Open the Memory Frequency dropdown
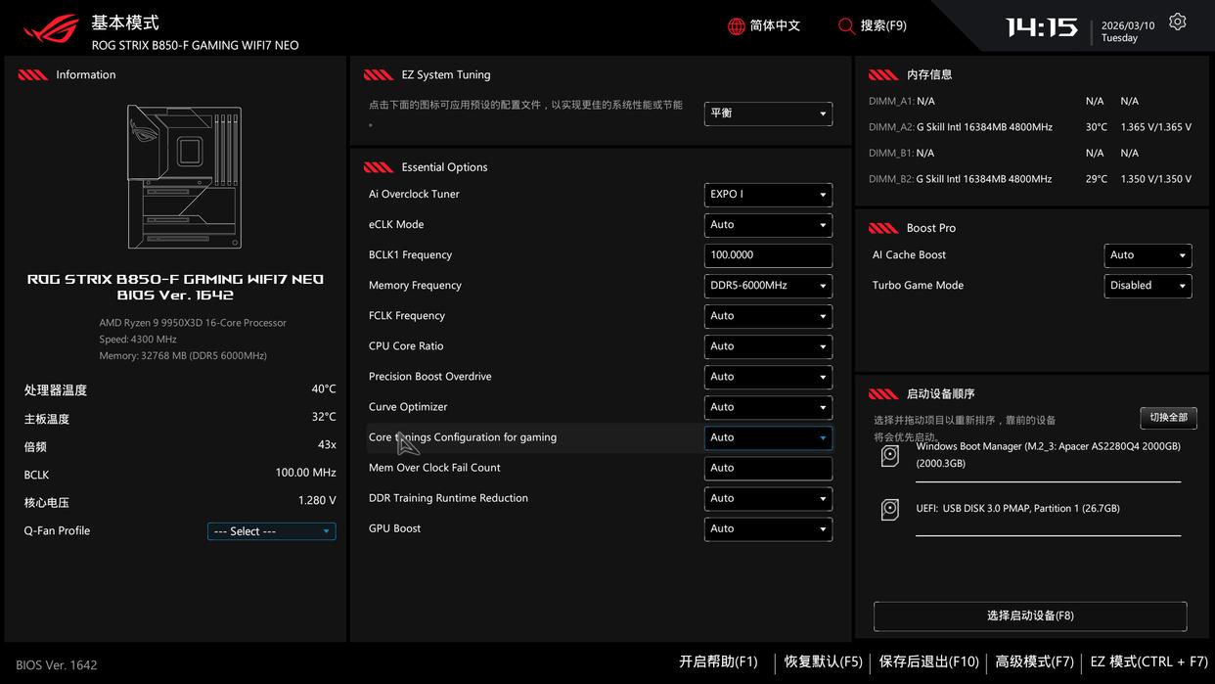 (768, 286)
